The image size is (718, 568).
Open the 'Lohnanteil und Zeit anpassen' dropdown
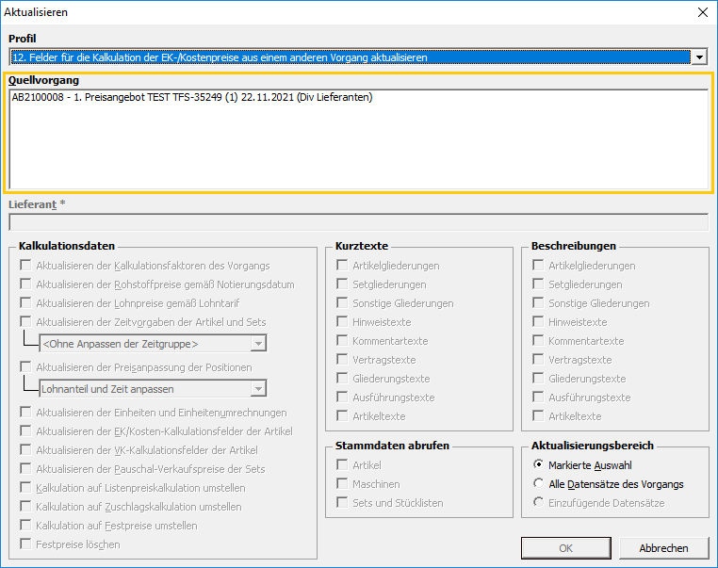pyautogui.click(x=257, y=388)
